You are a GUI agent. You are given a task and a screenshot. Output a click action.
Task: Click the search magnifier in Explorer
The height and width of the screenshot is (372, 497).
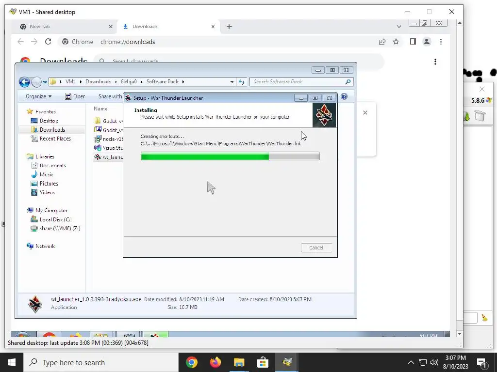tap(348, 81)
